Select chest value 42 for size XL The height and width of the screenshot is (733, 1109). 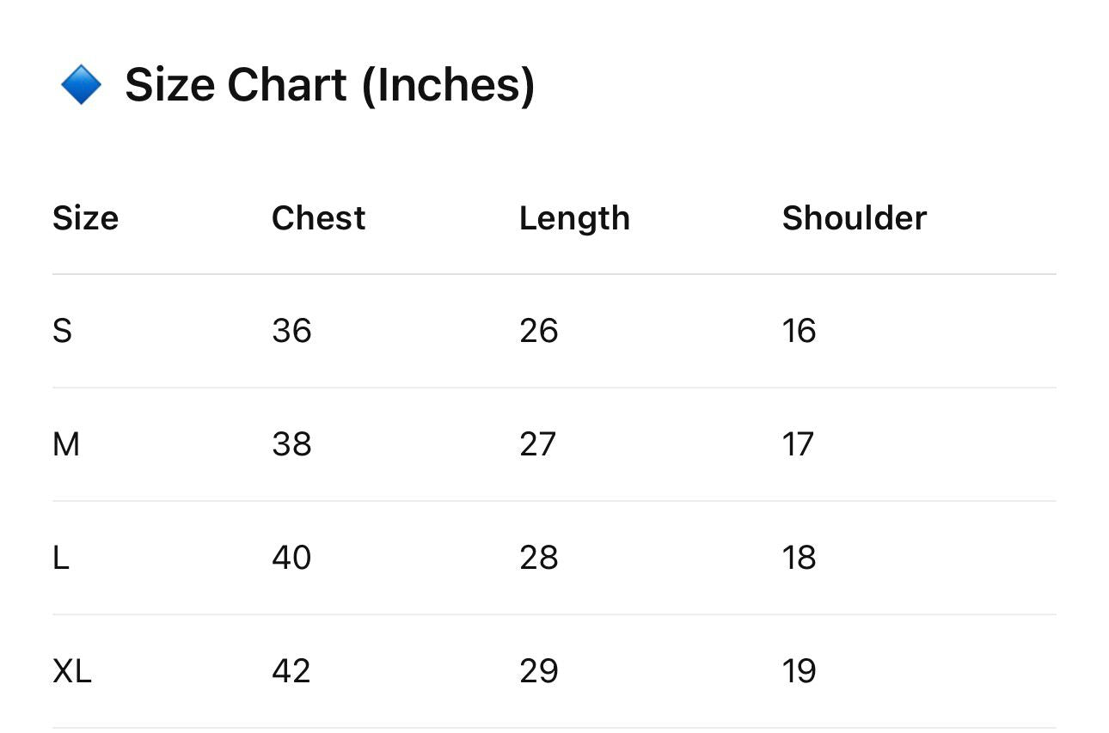tap(291, 671)
